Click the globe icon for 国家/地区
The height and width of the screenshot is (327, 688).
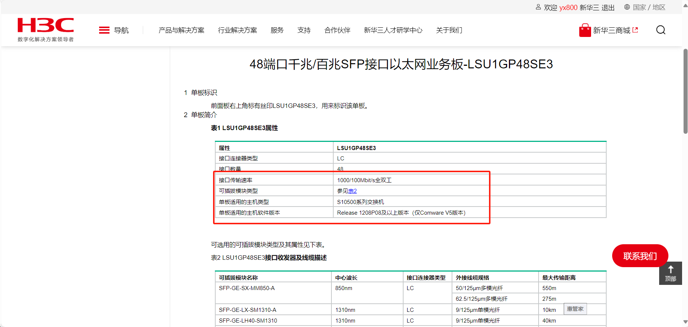pyautogui.click(x=627, y=7)
